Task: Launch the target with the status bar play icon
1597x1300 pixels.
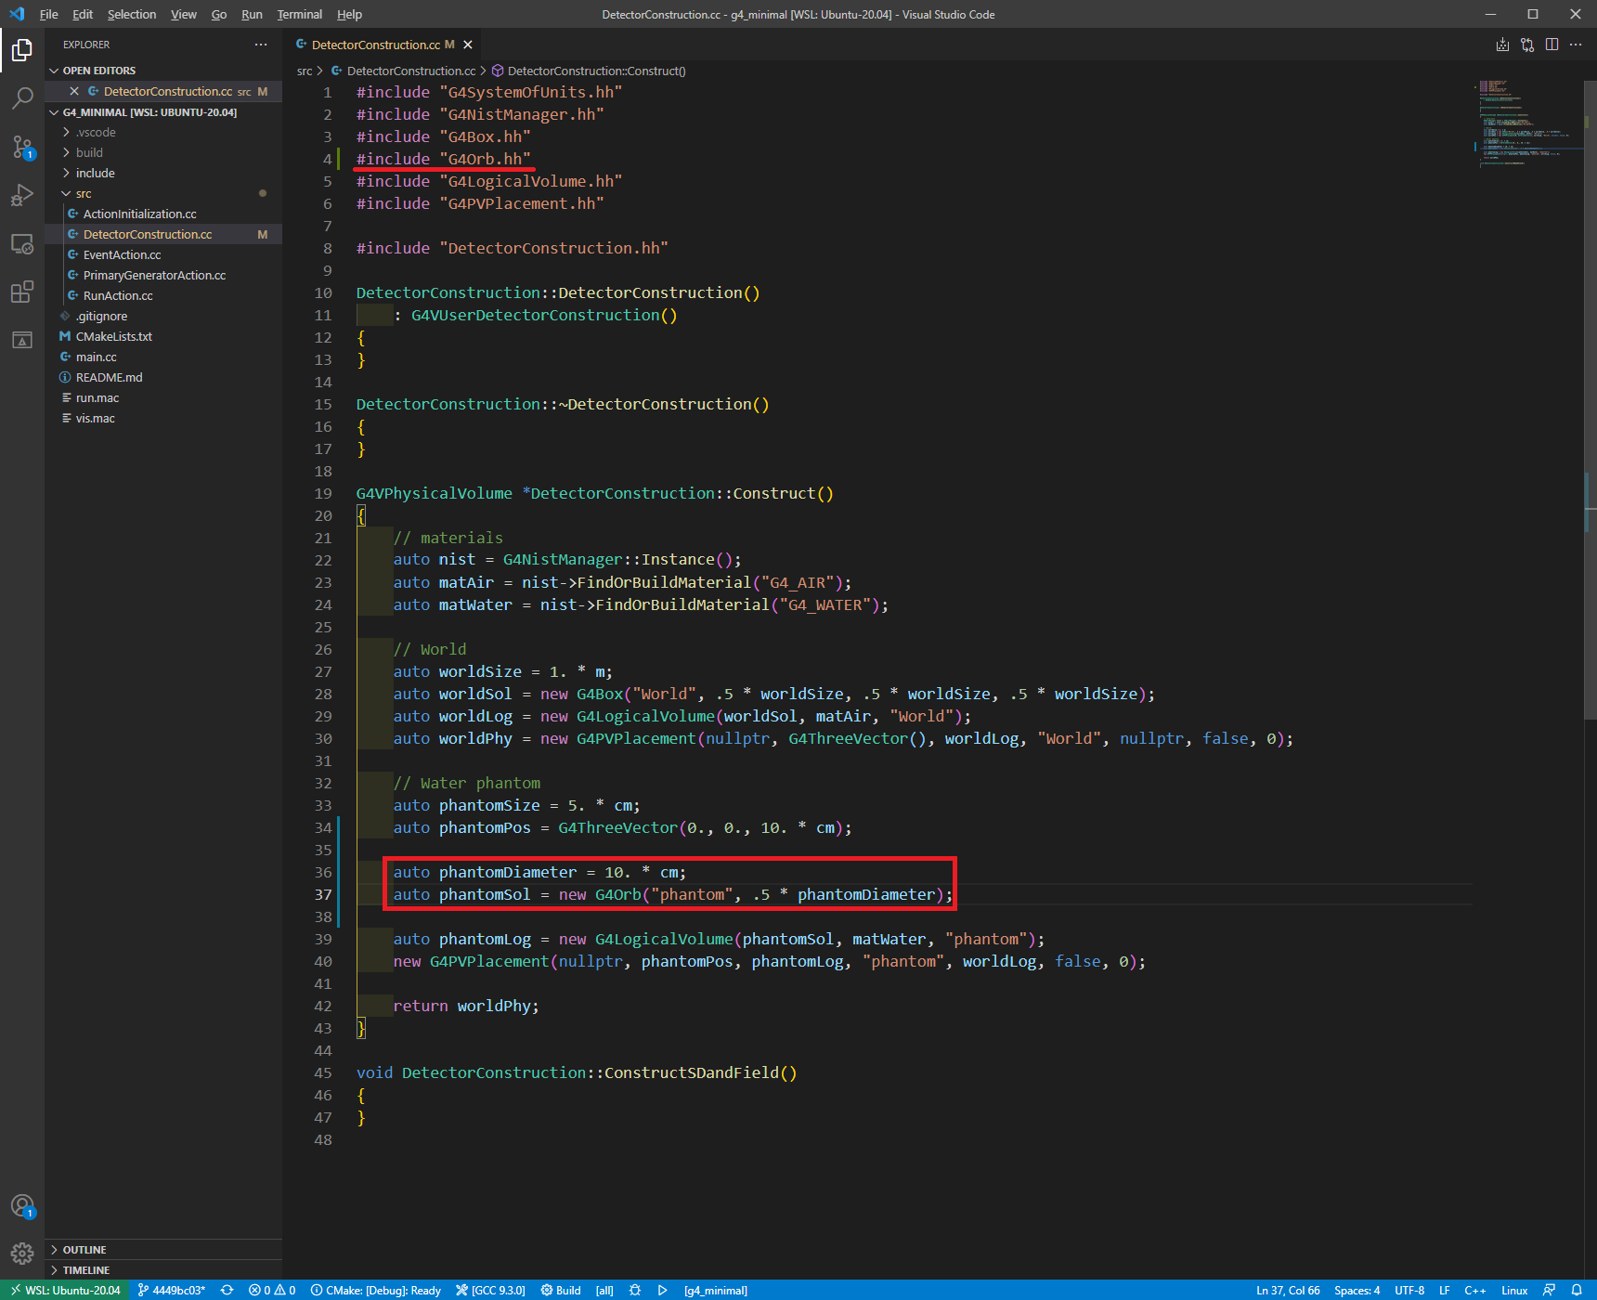Action: (662, 1290)
